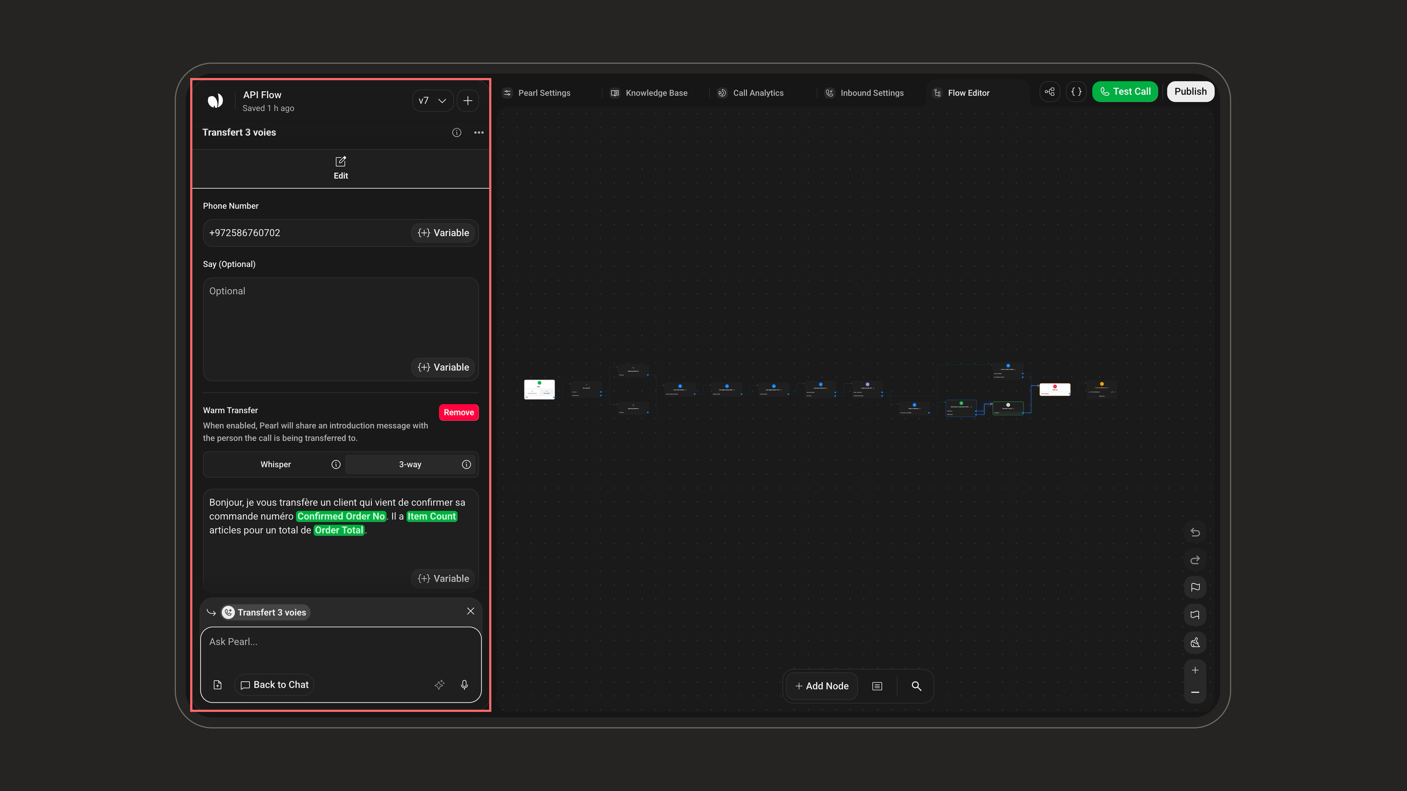Activate the microphone voice input
The width and height of the screenshot is (1407, 791).
464,685
